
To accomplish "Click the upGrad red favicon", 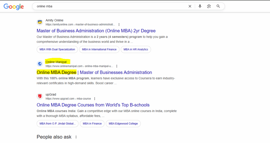I will (x=40, y=96).
